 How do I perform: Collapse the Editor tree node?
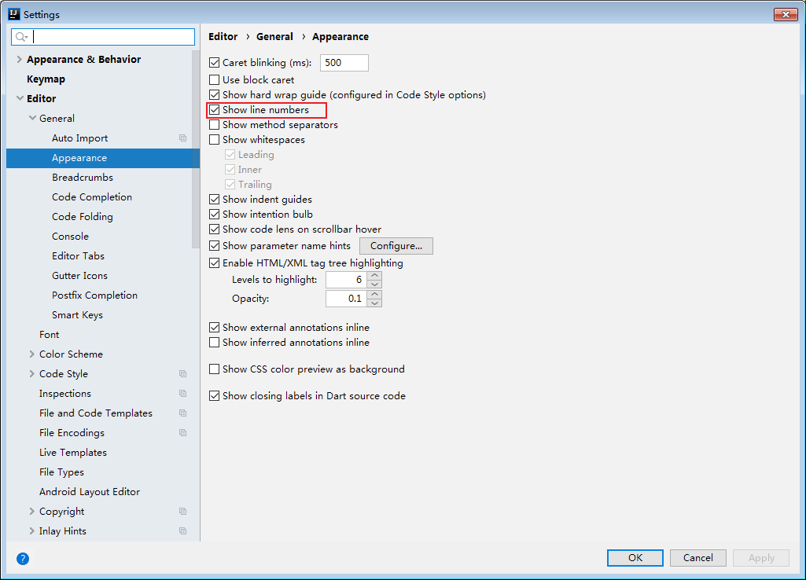coord(20,98)
